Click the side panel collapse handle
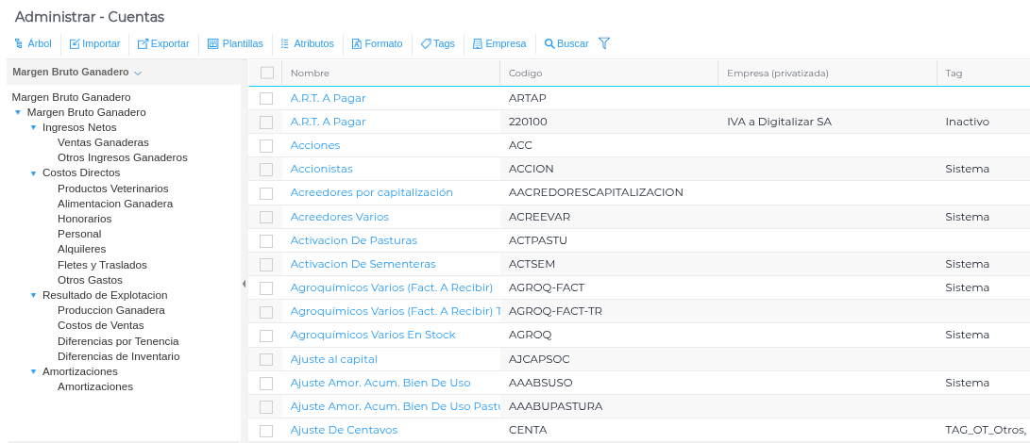 click(244, 284)
